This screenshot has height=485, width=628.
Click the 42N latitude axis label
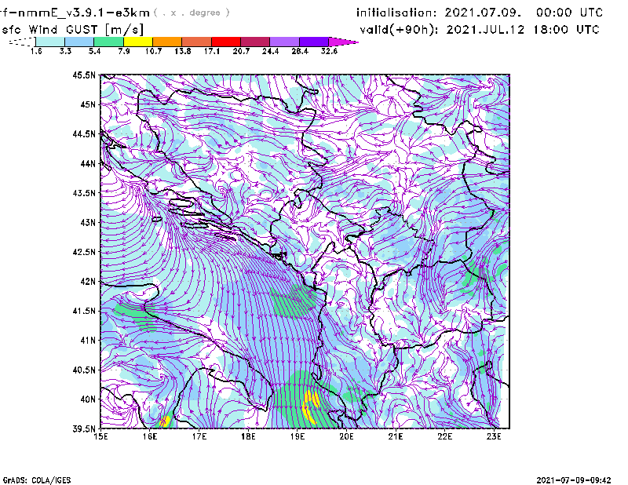88,281
